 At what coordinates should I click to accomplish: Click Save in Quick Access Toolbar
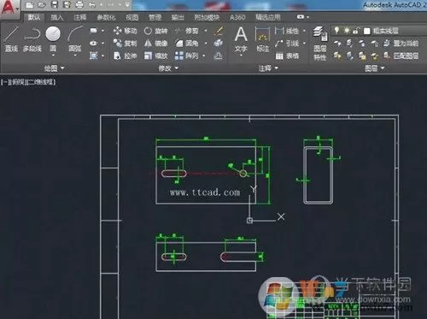(55, 4)
